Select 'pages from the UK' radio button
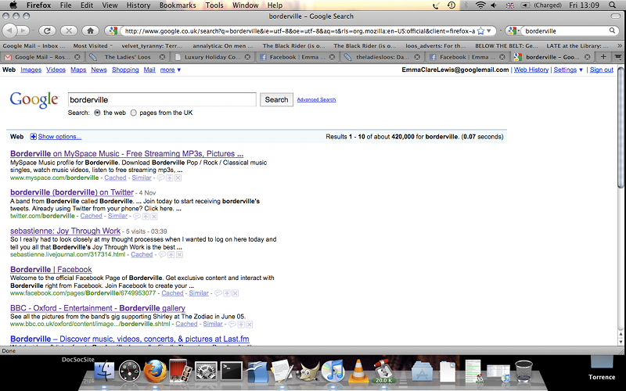626x391 pixels. pyautogui.click(x=133, y=113)
